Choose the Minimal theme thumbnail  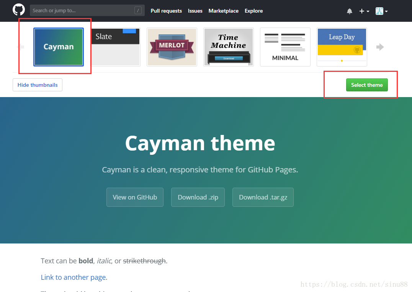pos(285,47)
